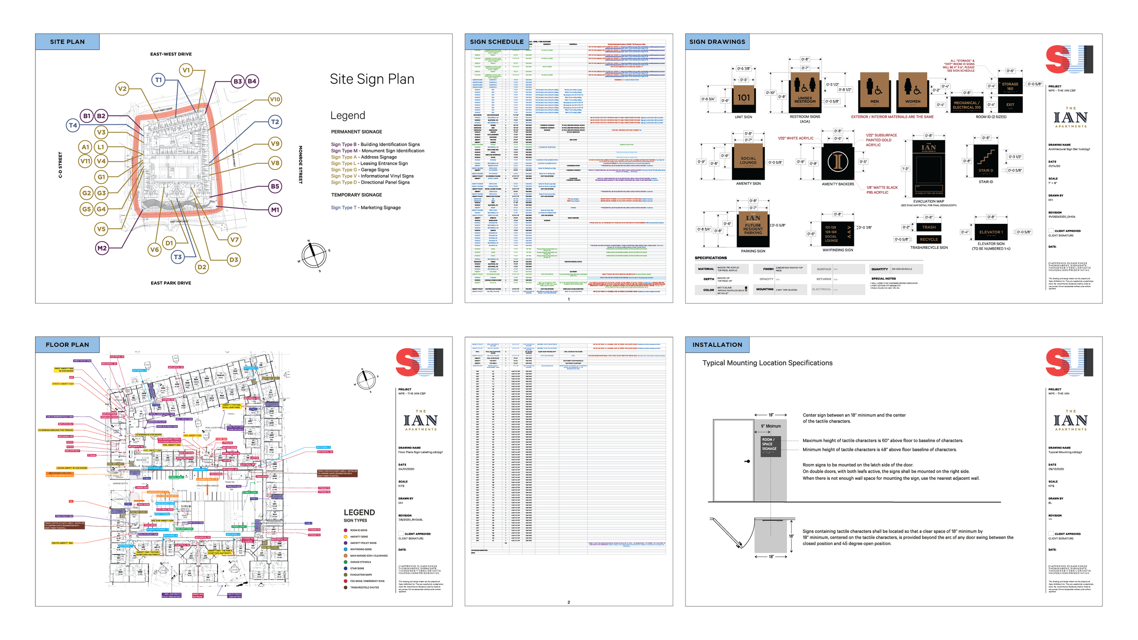Switch to the SIGN SCHEDULE page tab
The image size is (1138, 640).
495,41
